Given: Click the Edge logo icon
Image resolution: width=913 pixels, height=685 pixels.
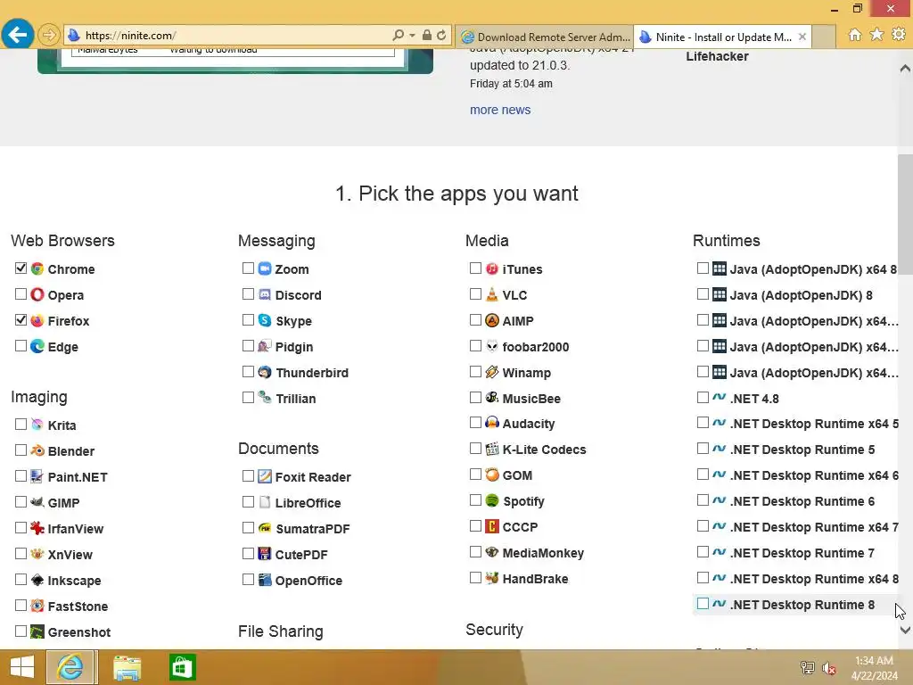Looking at the screenshot, I should 37,346.
